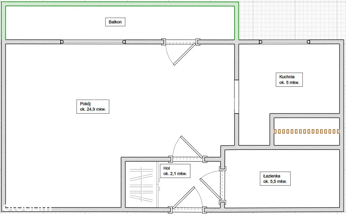The height and width of the screenshot is (214, 346).
Task: Click the green balcony railing on the right
Action: click(237, 21)
